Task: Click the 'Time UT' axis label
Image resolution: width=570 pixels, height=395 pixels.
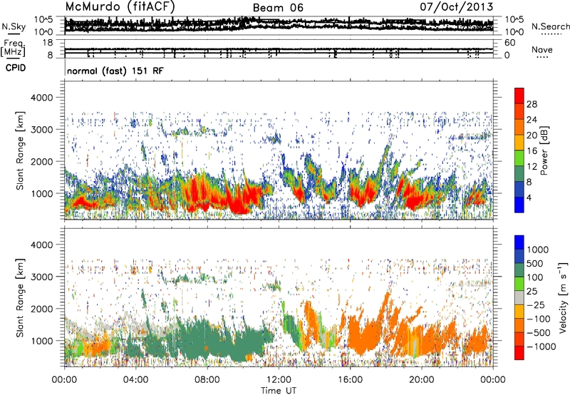Action: [279, 391]
